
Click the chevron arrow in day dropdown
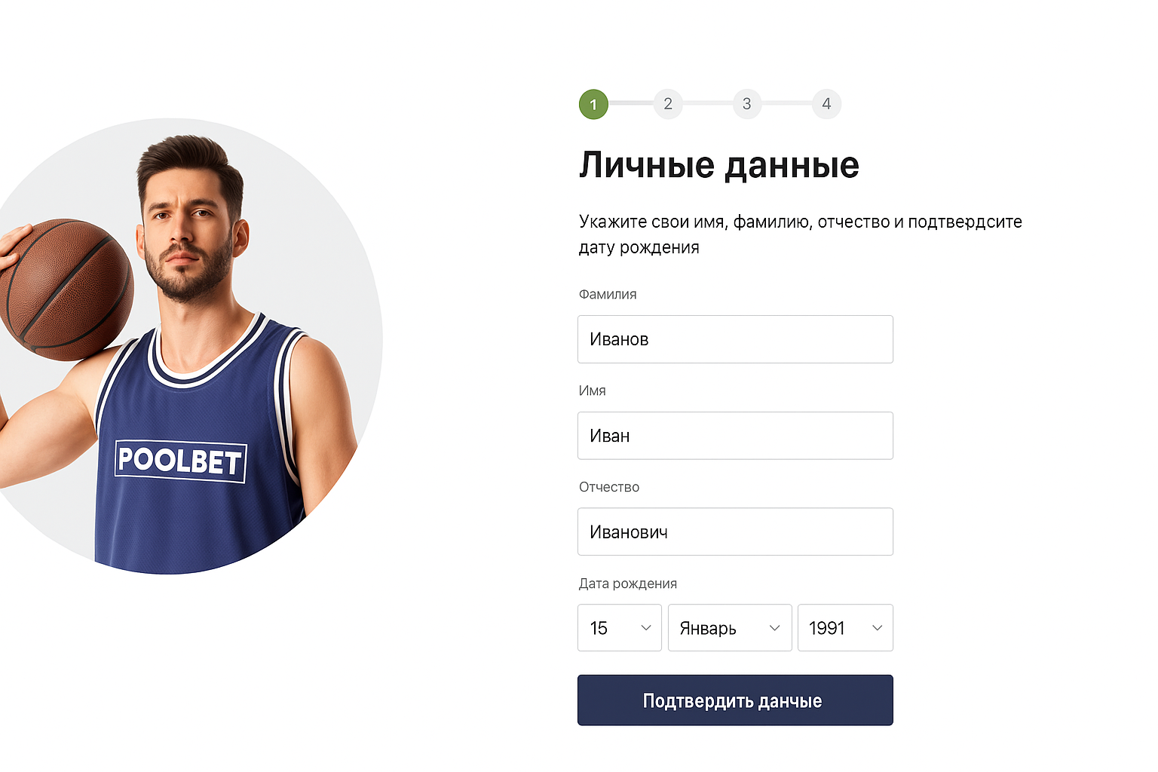646,628
